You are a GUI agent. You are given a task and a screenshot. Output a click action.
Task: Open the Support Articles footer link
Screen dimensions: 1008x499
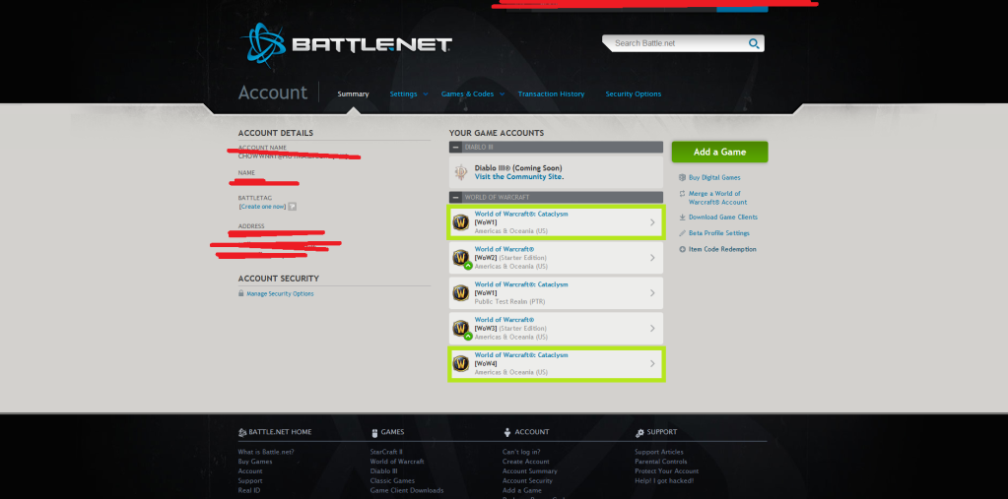(x=659, y=452)
